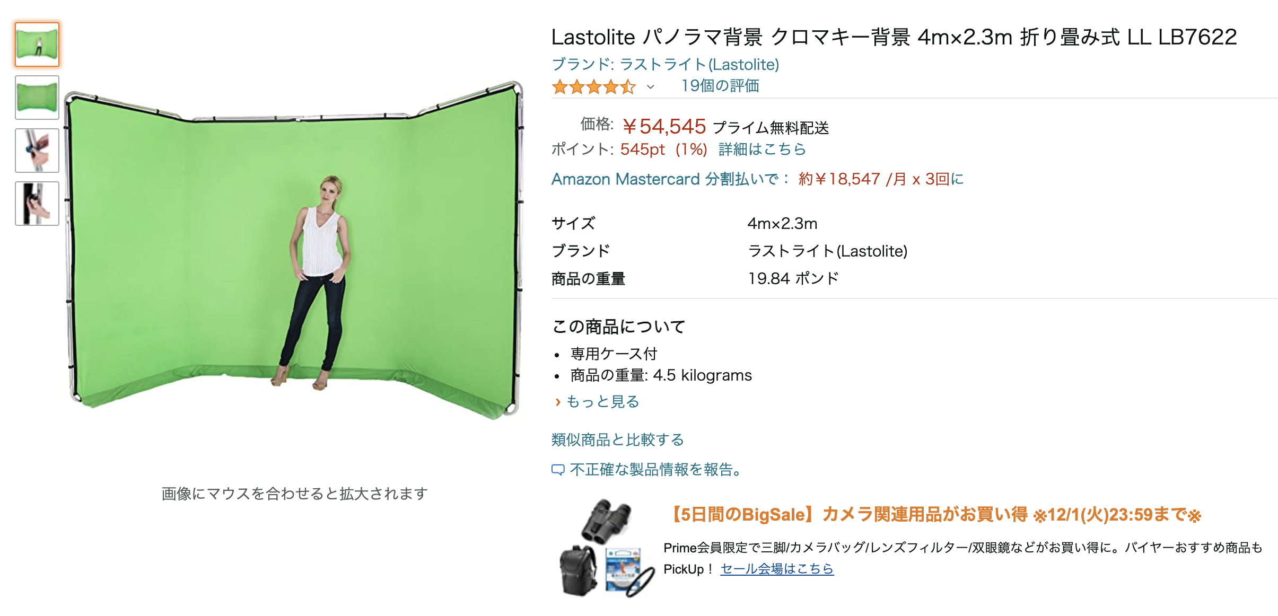Click the orange arrow beside もっと見る
The width and height of the screenshot is (1278, 616).
557,402
